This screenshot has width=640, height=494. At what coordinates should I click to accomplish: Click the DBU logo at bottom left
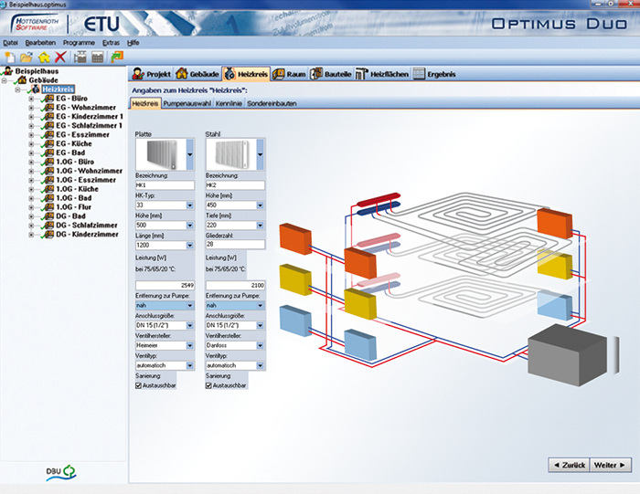61,472
